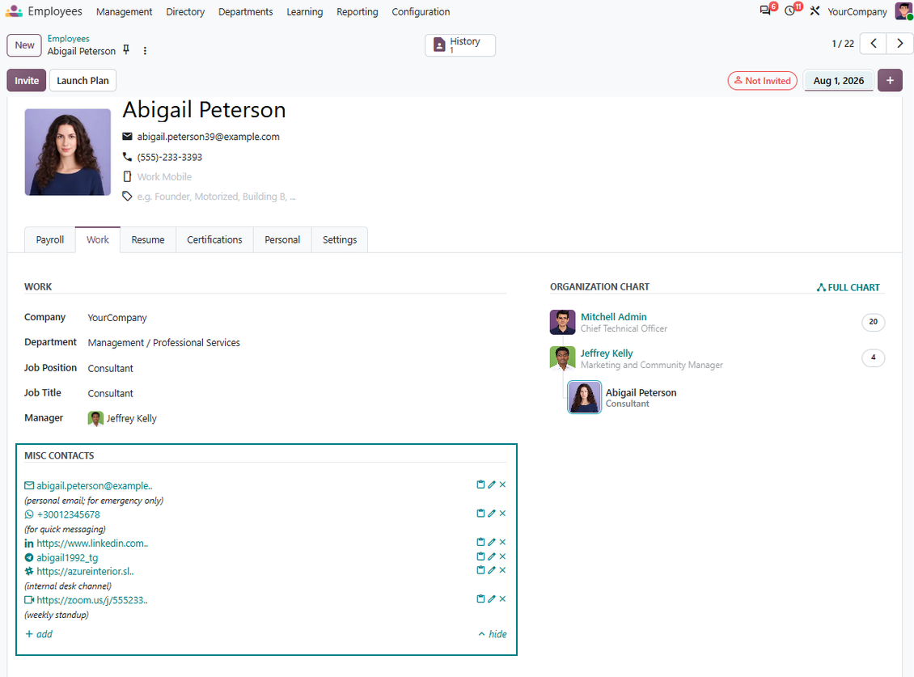This screenshot has height=677, width=914.
Task: Copy the personal email contact
Action: click(x=481, y=484)
